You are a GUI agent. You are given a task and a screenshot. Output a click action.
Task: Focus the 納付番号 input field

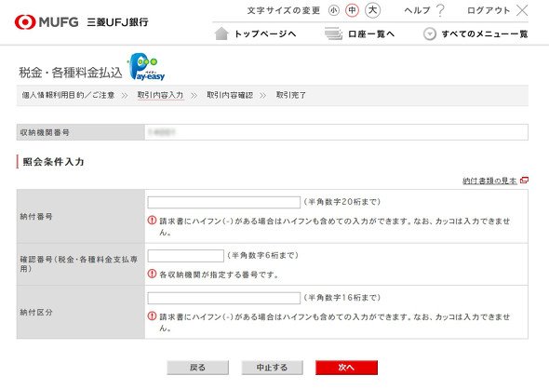click(x=223, y=202)
